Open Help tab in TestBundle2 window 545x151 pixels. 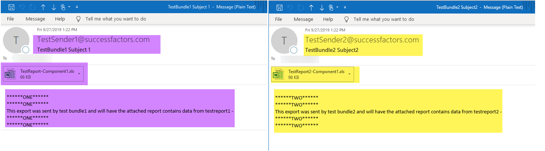328,19
